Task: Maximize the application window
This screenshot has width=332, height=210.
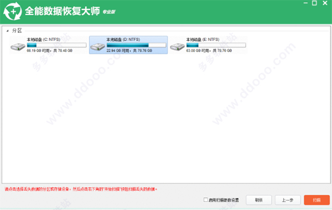Action: click(314, 3)
